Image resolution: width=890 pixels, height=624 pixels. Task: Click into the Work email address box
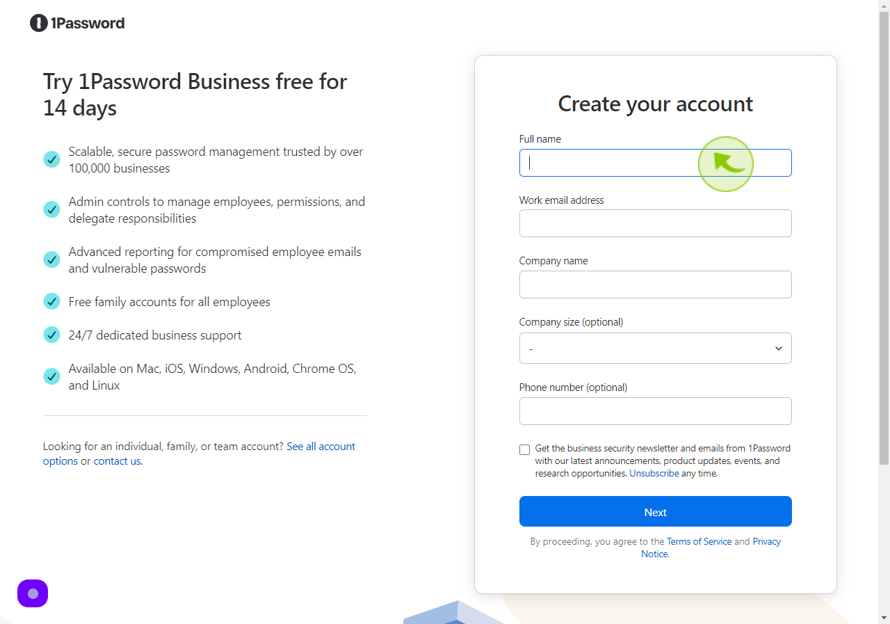click(655, 223)
